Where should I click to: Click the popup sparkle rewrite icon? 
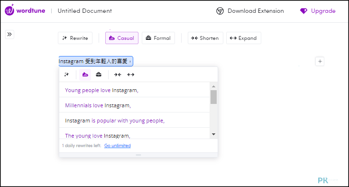66,75
